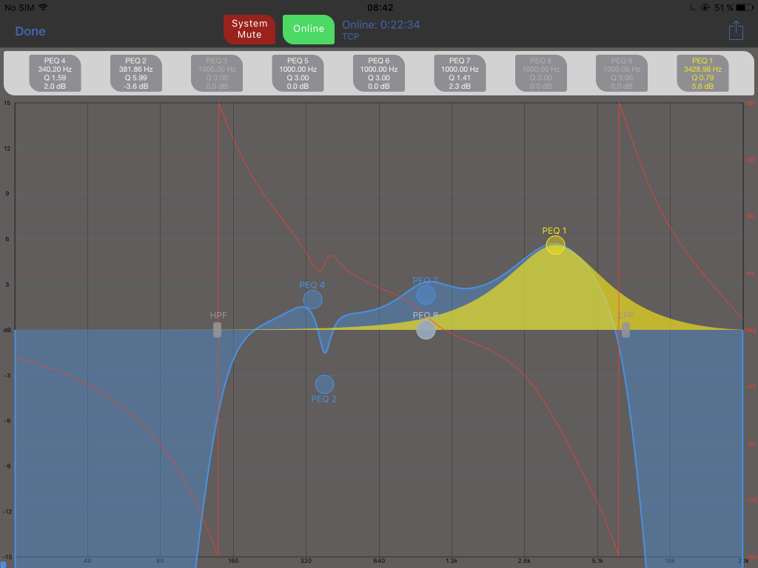The height and width of the screenshot is (568, 758).
Task: Select the PEQ 2 381.86 Hz band tab
Action: coord(135,73)
